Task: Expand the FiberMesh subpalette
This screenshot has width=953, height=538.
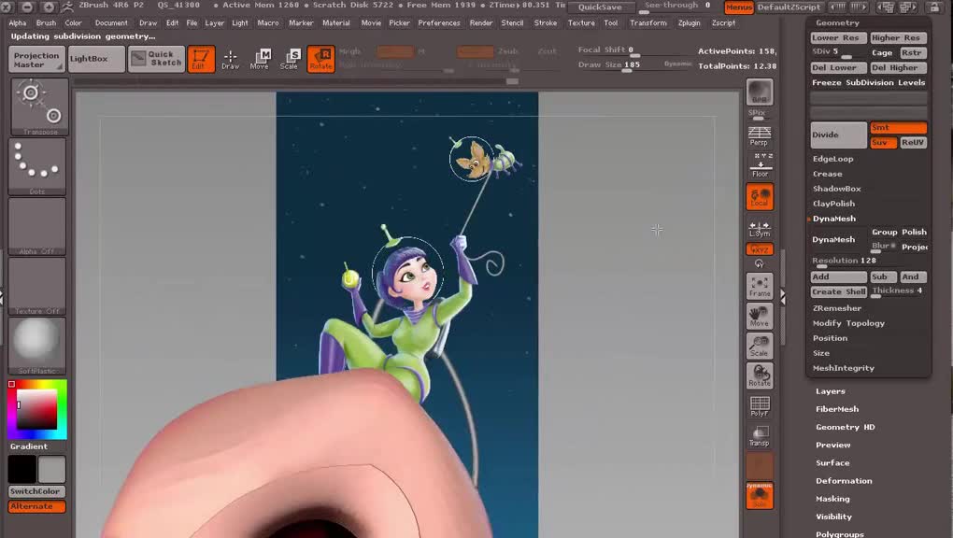Action: pos(837,409)
